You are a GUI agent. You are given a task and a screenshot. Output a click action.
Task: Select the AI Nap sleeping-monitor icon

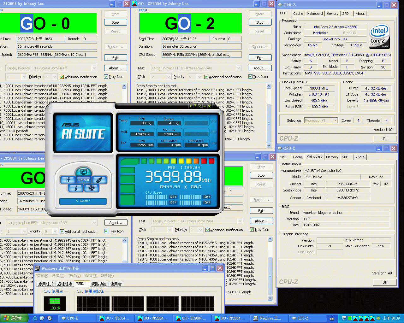click(83, 172)
